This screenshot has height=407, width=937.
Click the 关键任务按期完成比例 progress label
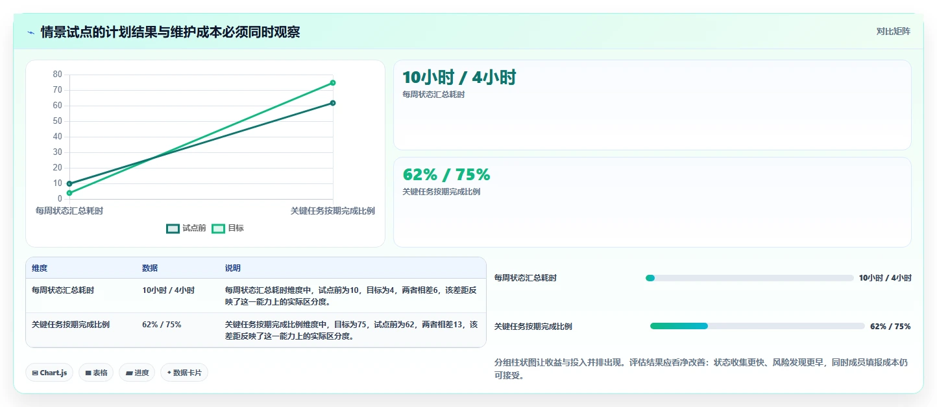(533, 327)
